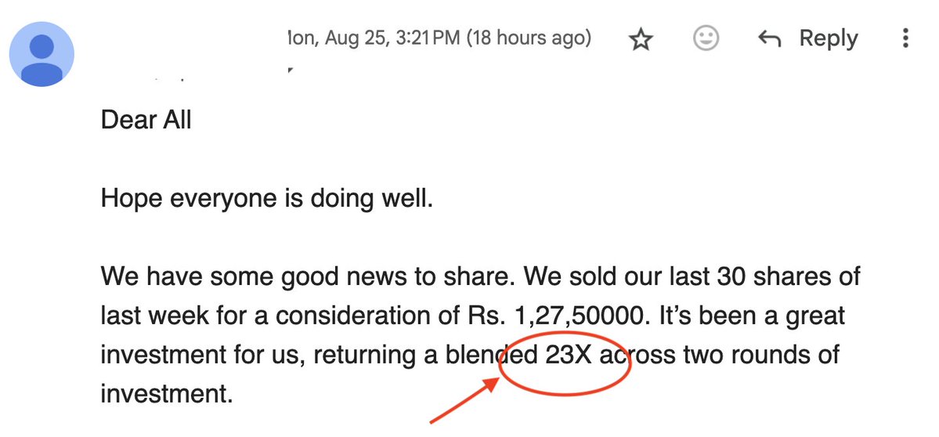Click the '(18 hours ago)' text
The width and height of the screenshot is (939, 437).
point(529,38)
